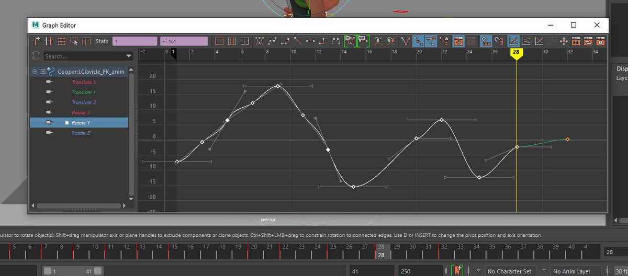This screenshot has width=628, height=276.
Task: Click the current frame field 28
Action: pyautogui.click(x=615, y=252)
